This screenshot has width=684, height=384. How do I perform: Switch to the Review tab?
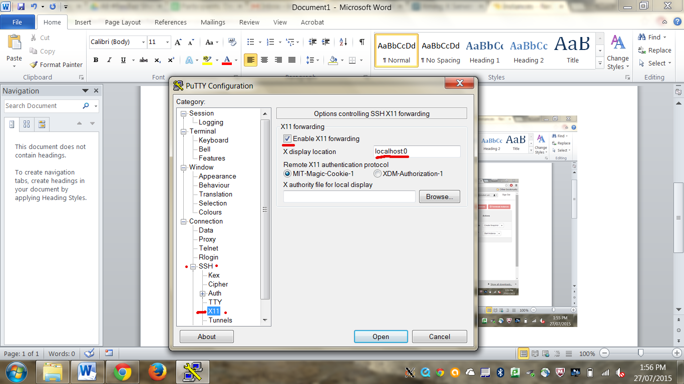[249, 22]
